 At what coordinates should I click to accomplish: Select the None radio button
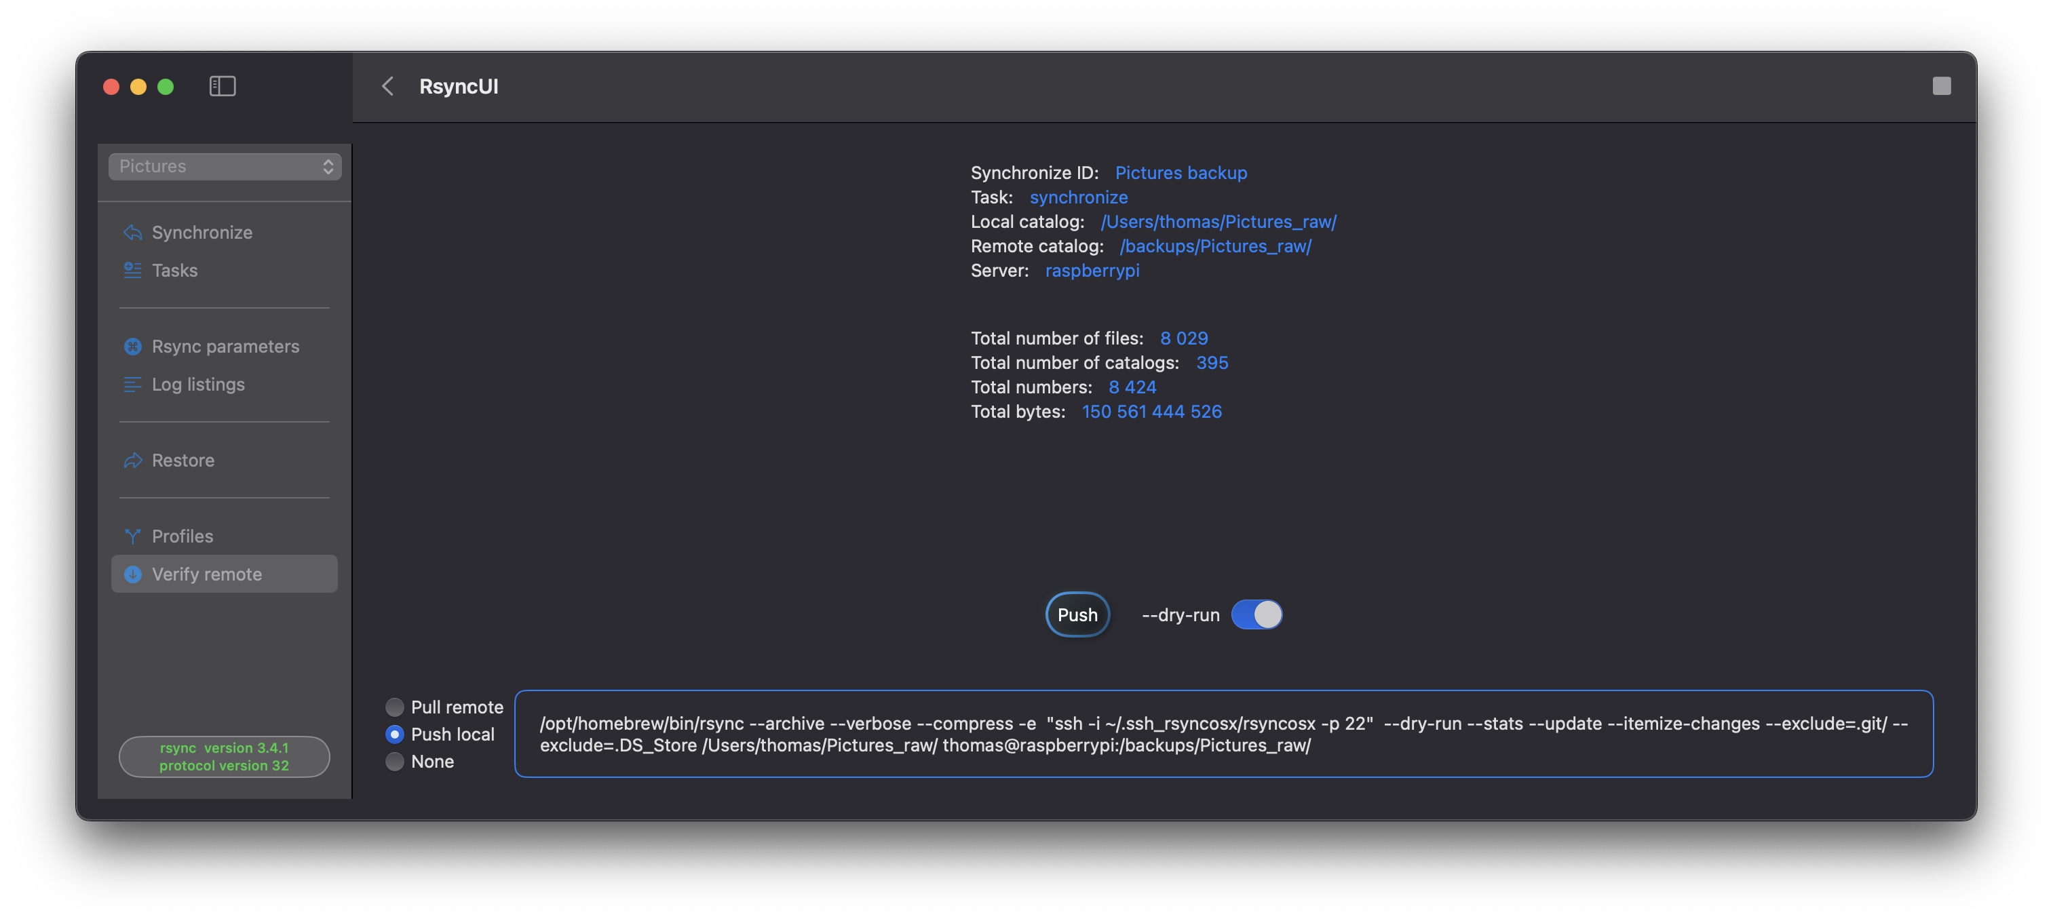394,761
